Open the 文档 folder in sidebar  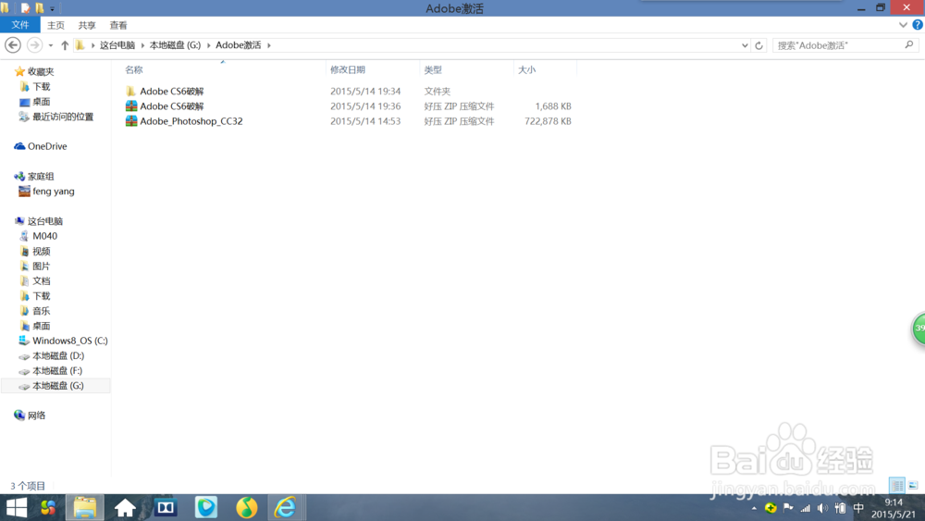[x=41, y=280]
